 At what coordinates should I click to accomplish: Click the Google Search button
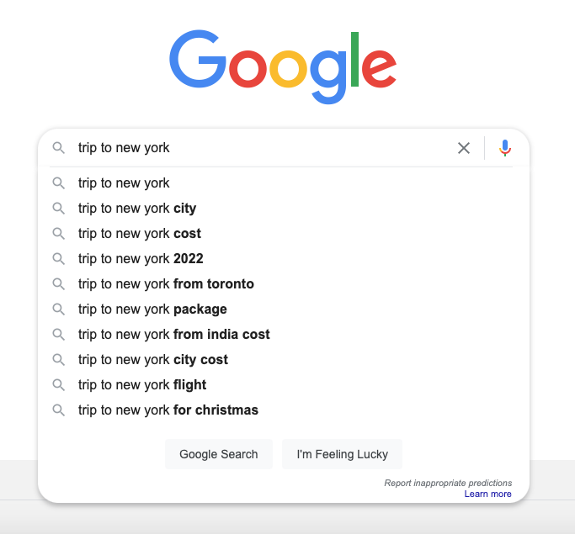pos(219,454)
